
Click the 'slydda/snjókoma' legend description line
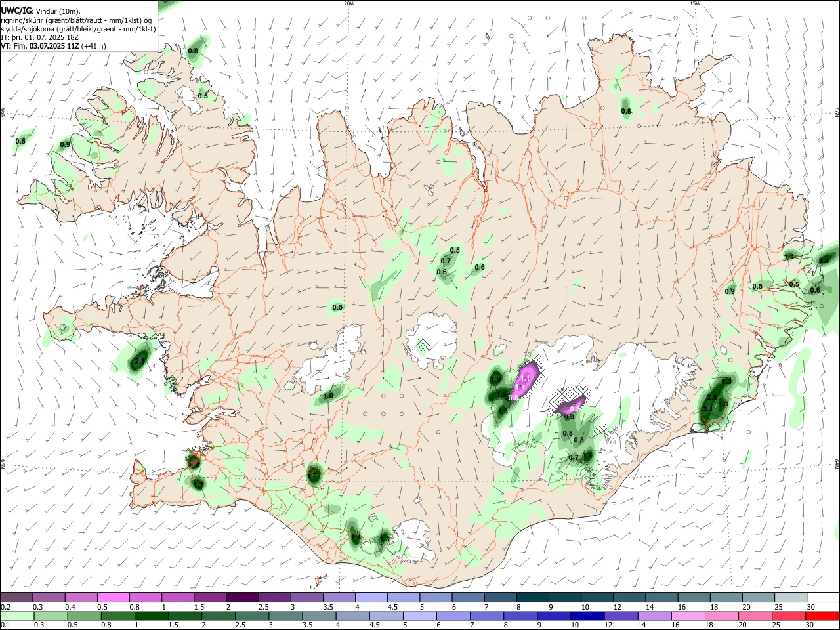78,29
